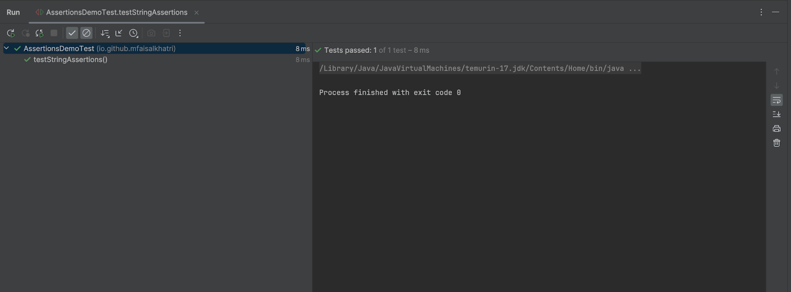
Task: Collapse all test nodes via toolbar icon
Action: click(118, 33)
